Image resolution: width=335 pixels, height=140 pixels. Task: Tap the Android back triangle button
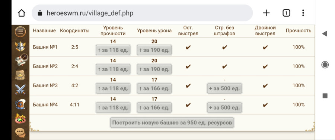click(x=325, y=33)
